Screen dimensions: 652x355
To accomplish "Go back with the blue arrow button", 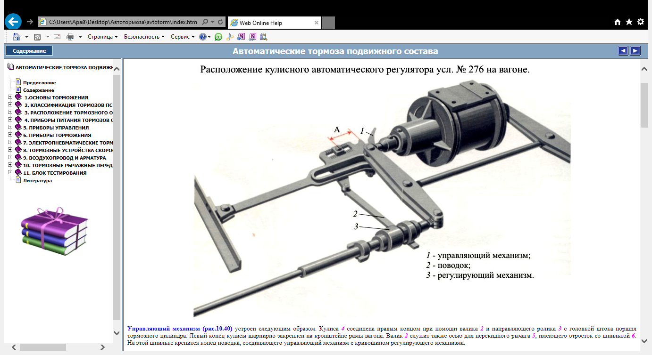I will point(14,22).
